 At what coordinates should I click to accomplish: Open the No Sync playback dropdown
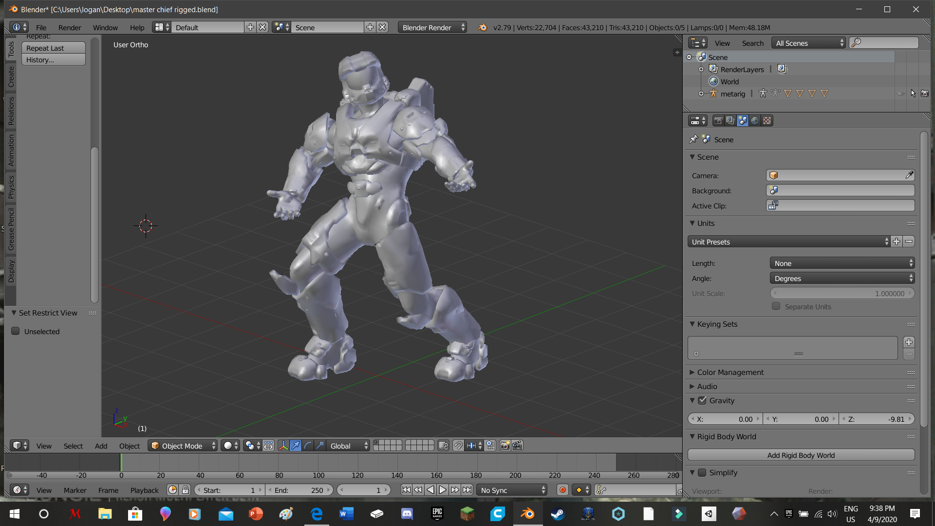[x=512, y=490]
